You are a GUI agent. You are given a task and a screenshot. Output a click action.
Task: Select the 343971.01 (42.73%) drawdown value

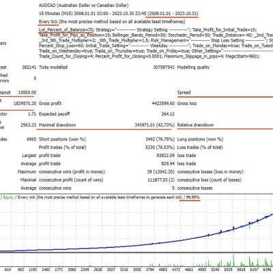[154, 125]
